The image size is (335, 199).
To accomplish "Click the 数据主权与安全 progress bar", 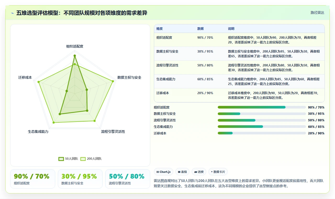I will tap(262, 114).
